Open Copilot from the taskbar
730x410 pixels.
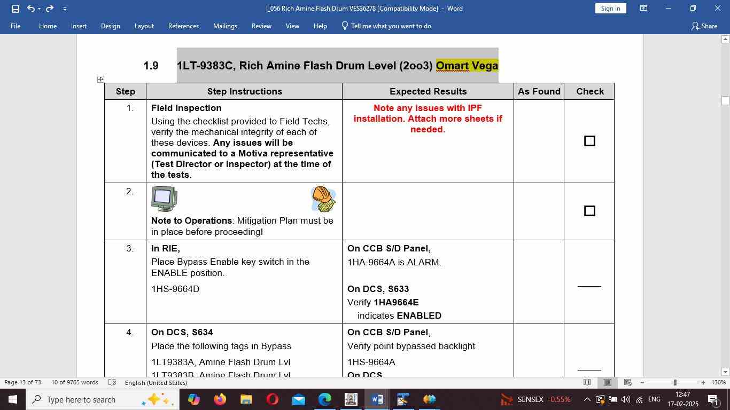[194, 399]
